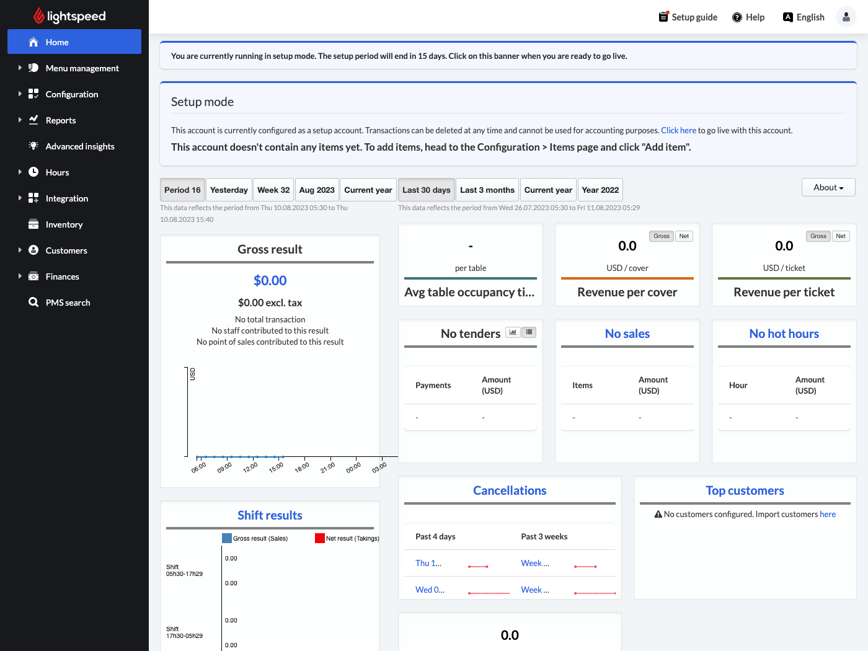Click the PMS search magnifier icon
Viewport: 868px width, 651px height.
[x=33, y=303]
